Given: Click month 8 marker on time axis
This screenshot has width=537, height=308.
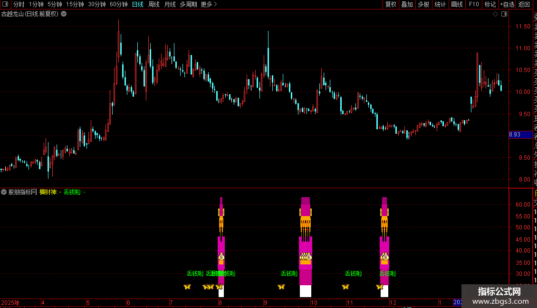Looking at the screenshot, I should (220, 303).
